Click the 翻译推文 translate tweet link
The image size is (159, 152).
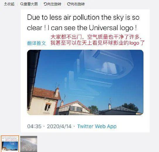37,43
